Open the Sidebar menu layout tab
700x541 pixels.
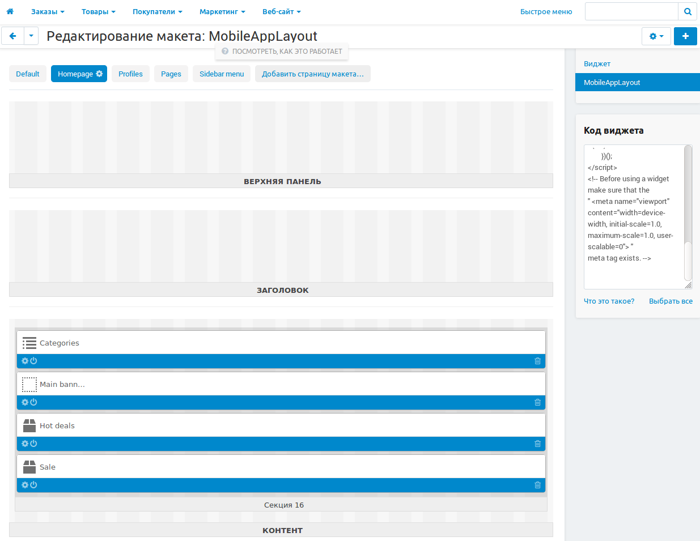(x=222, y=74)
